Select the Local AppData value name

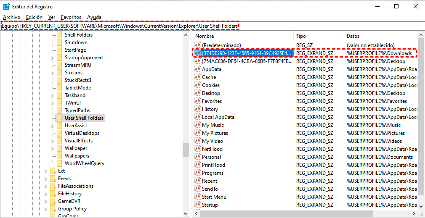point(218,117)
